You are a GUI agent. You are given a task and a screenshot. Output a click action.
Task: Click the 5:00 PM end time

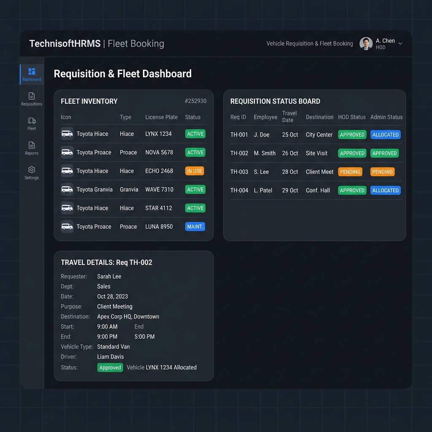click(x=144, y=337)
